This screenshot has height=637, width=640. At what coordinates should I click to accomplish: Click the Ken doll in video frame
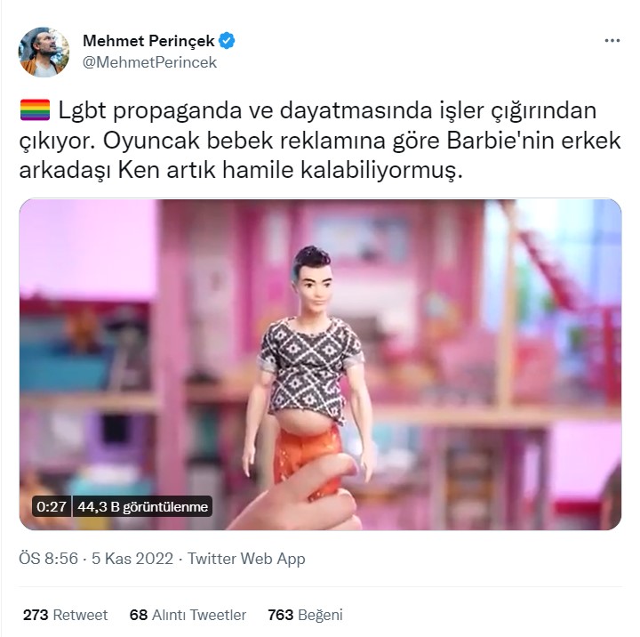(x=309, y=367)
